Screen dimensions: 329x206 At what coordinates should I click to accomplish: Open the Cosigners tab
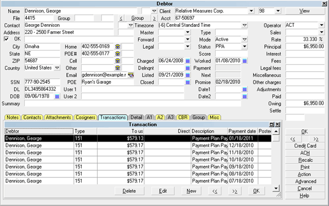coord(86,117)
